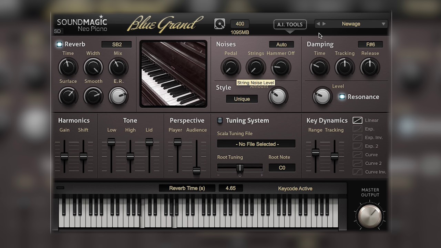The image size is (441, 248).
Task: Open the A.I. TOOLS panel
Action: click(x=290, y=24)
